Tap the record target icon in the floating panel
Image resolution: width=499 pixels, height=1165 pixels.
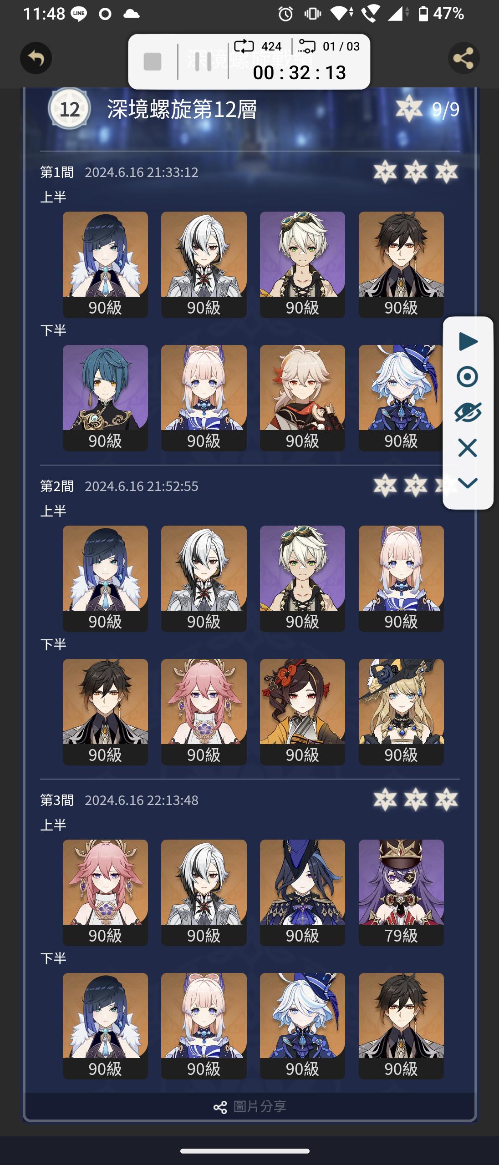click(468, 377)
